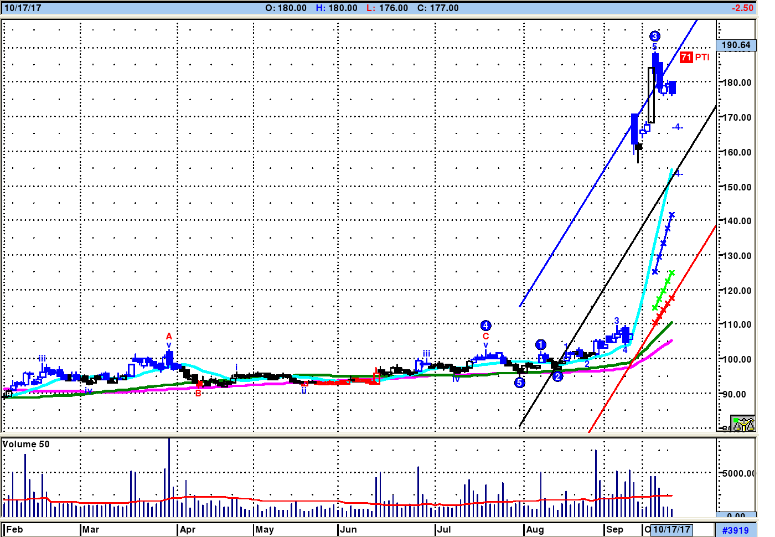Click the 190.64 price label on the price axis
The height and width of the screenshot is (537, 775).
736,45
